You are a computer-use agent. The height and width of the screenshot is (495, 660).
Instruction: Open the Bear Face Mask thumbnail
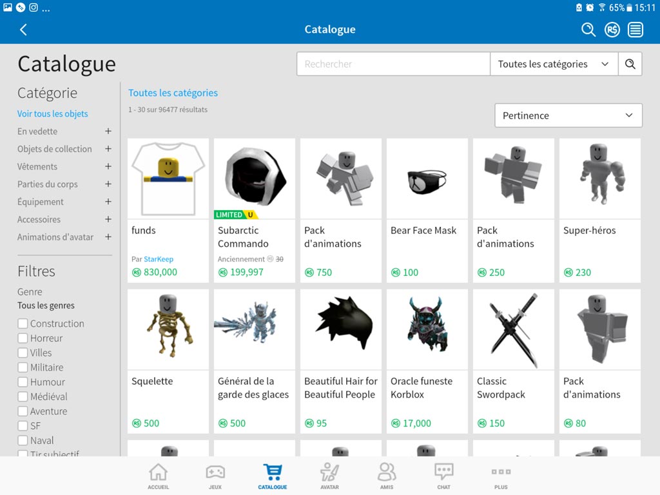pyautogui.click(x=427, y=179)
